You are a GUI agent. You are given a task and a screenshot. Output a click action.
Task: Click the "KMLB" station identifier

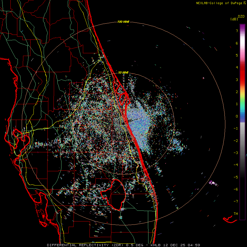156,245
